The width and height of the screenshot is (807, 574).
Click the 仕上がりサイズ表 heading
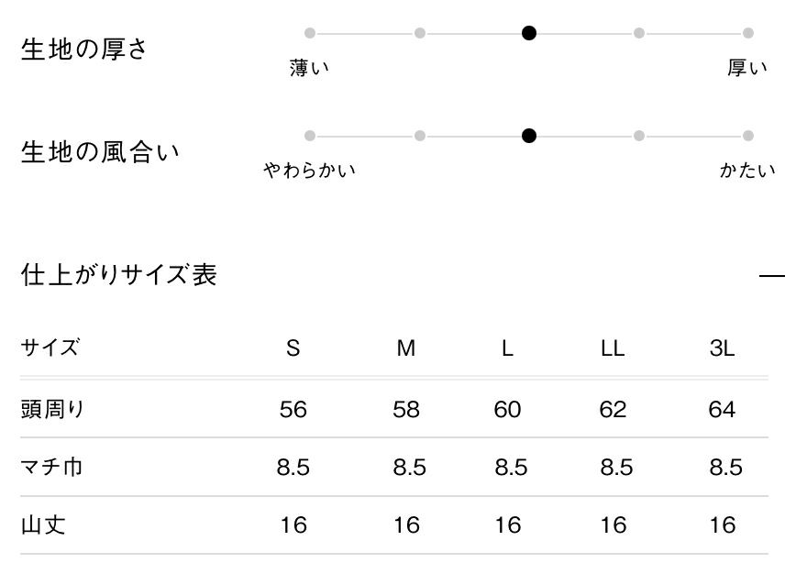pyautogui.click(x=119, y=275)
